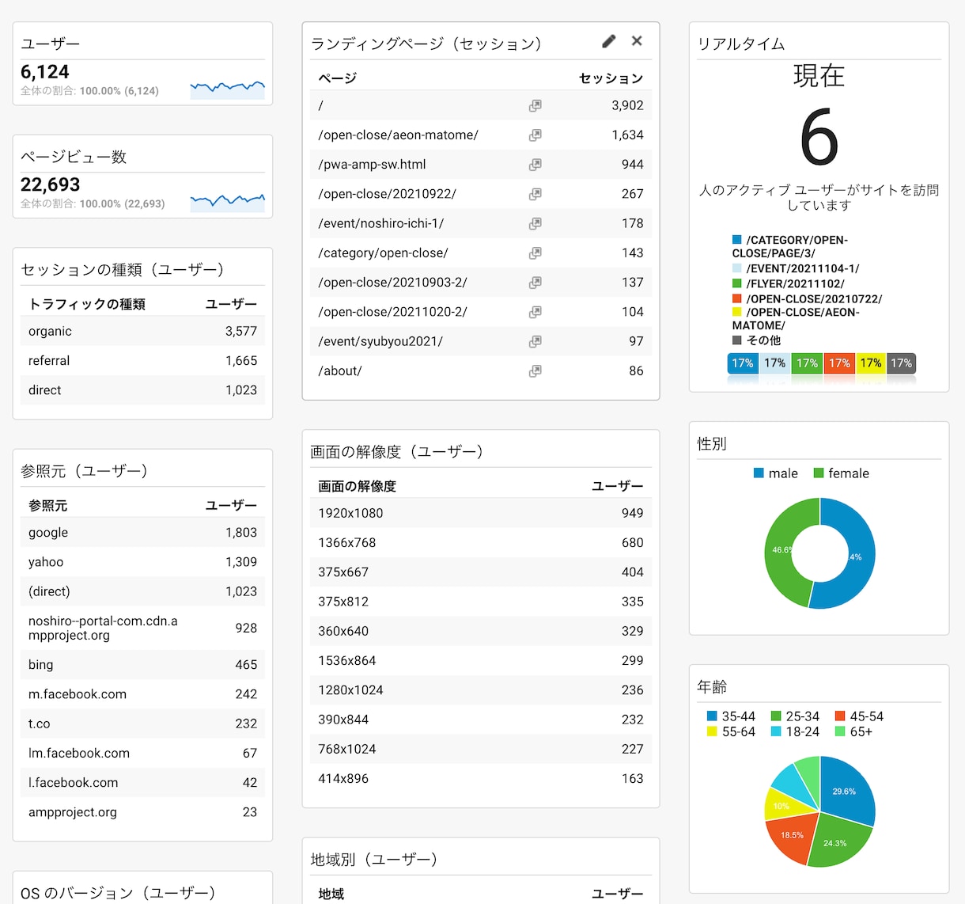This screenshot has height=904, width=965.
Task: Select the 18-24 age legend swatch
Action: 776,732
